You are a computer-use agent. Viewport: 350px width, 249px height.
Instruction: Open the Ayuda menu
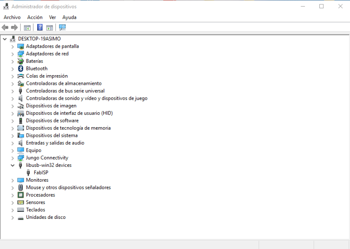coord(69,17)
